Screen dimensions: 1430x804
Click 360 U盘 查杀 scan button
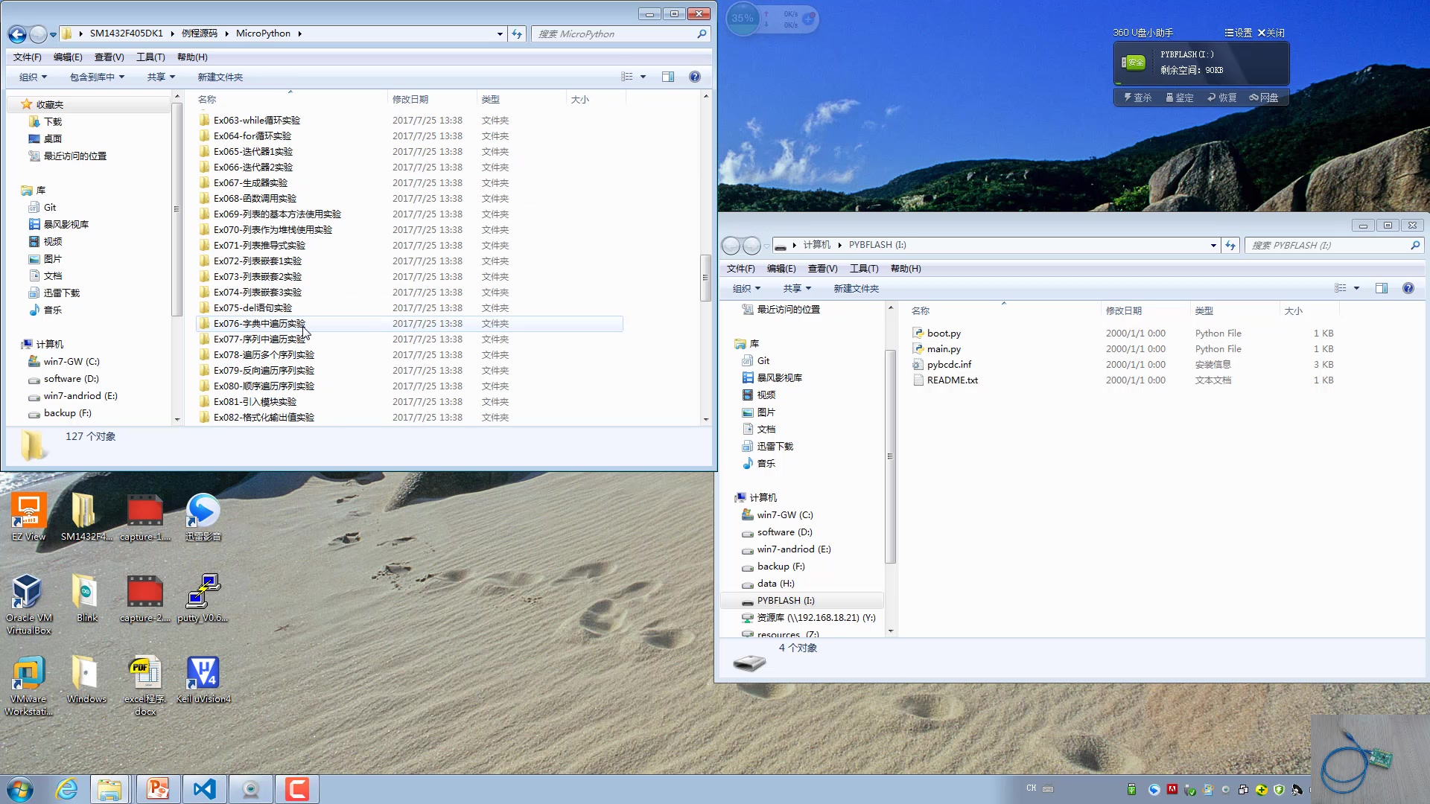(1138, 98)
